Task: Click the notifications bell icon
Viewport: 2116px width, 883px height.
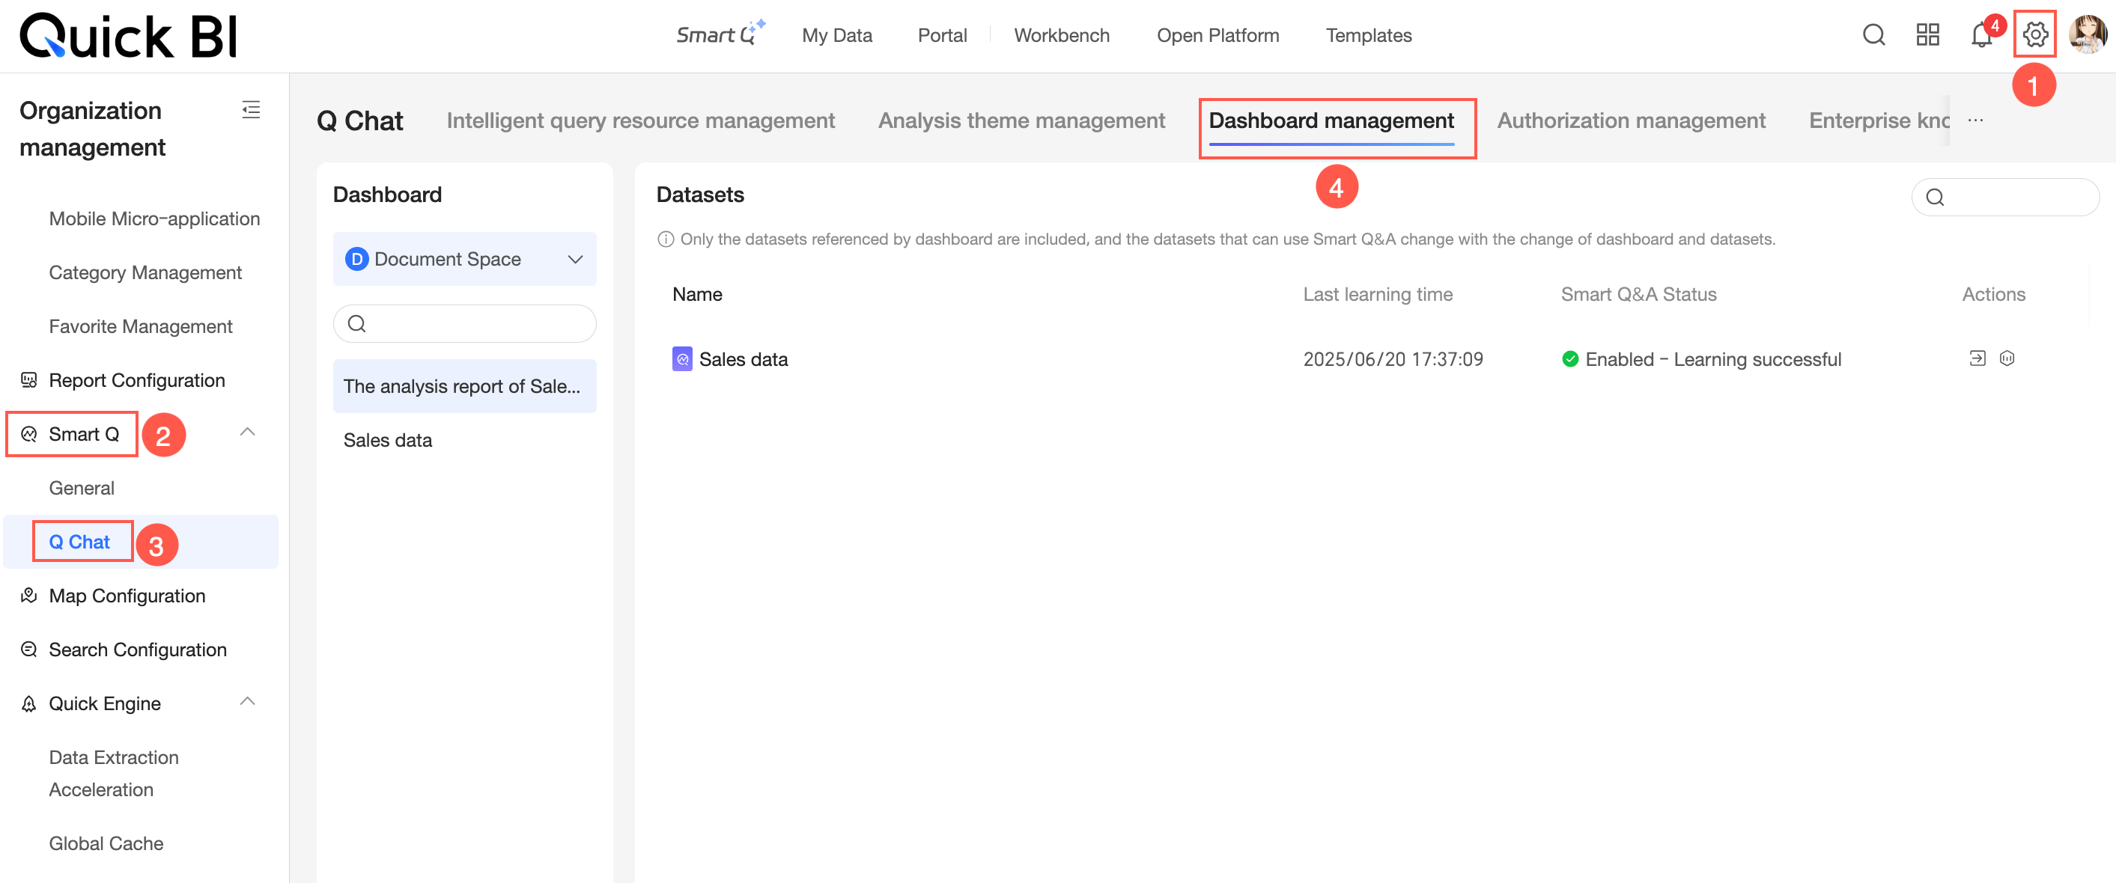Action: click(x=1980, y=35)
